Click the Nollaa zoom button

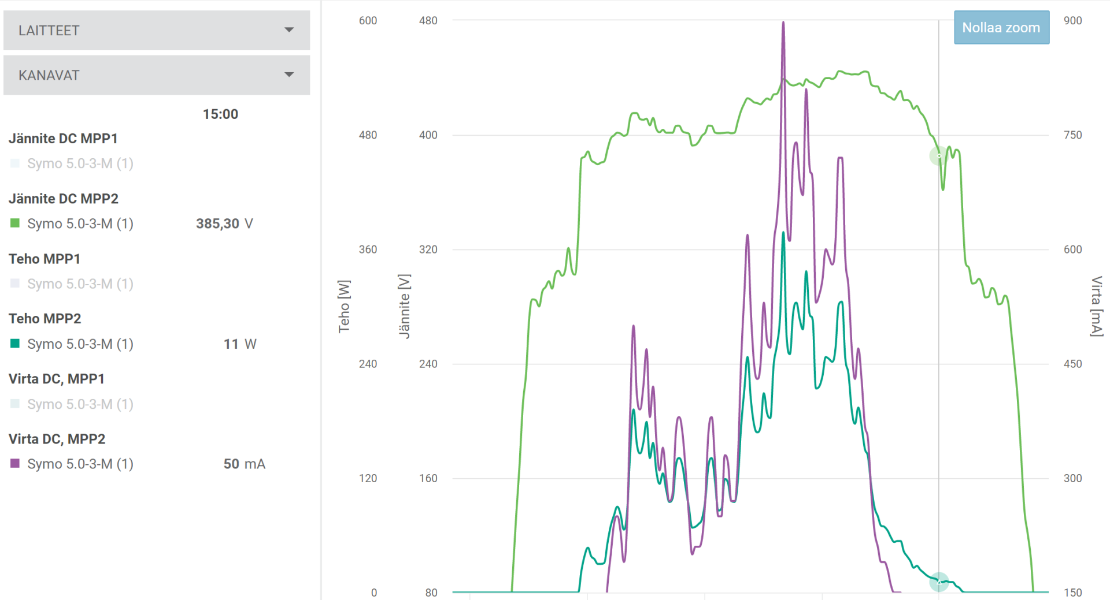(x=1001, y=28)
